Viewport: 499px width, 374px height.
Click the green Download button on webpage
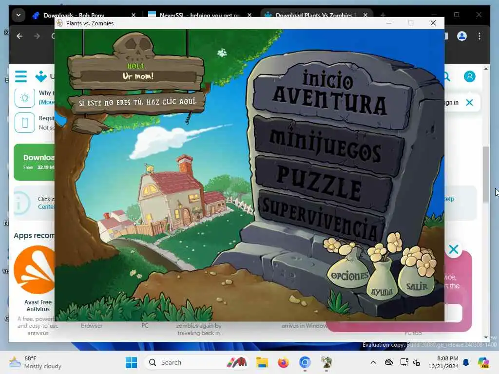[x=34, y=162]
